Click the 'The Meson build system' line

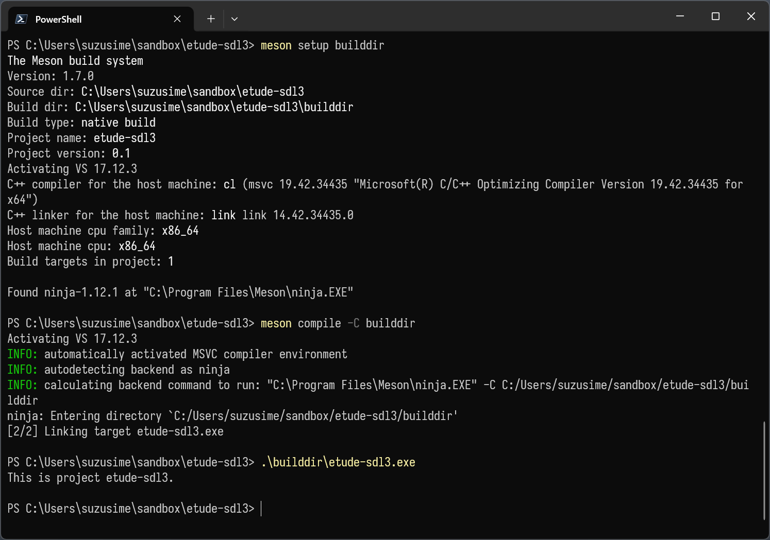(75, 61)
